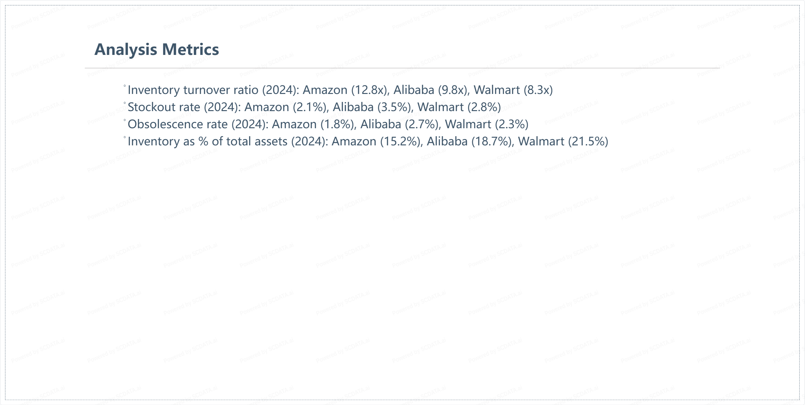Click the Alibaba (9.8x) turnover value
Image resolution: width=805 pixels, height=405 pixels.
click(431, 90)
